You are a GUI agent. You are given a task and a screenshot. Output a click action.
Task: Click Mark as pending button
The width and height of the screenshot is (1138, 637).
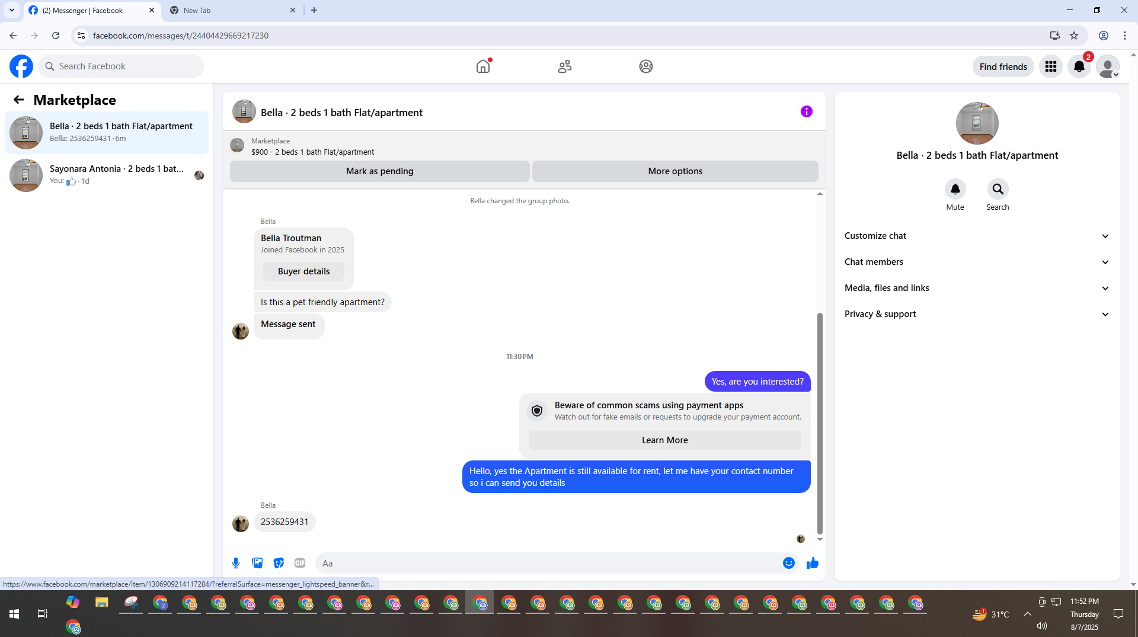pos(379,171)
